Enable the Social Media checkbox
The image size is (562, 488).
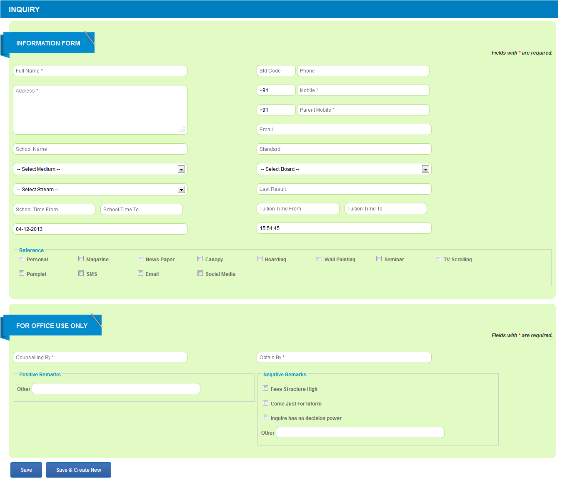[200, 273]
